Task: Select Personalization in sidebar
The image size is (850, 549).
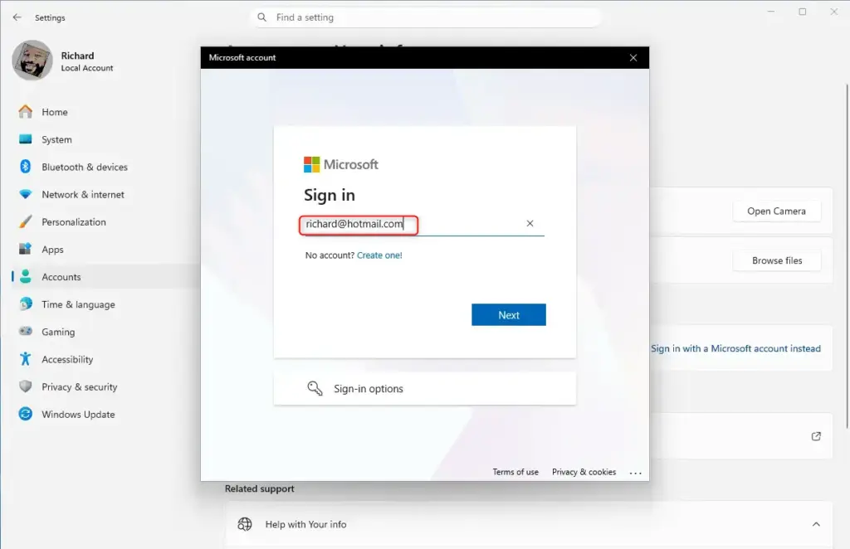Action: (x=74, y=222)
